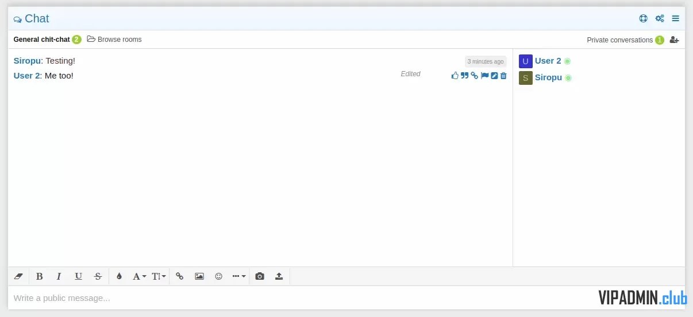
Task: Click the add user icon beside Private conversations
Action: [x=675, y=40]
